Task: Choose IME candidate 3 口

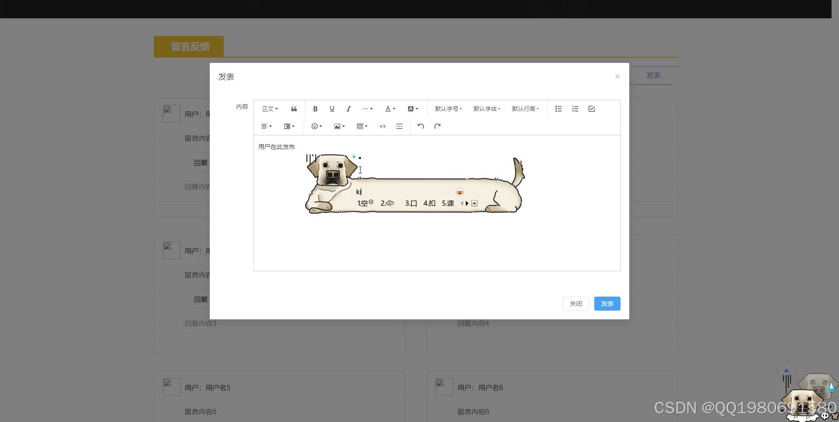Action: pyautogui.click(x=411, y=203)
